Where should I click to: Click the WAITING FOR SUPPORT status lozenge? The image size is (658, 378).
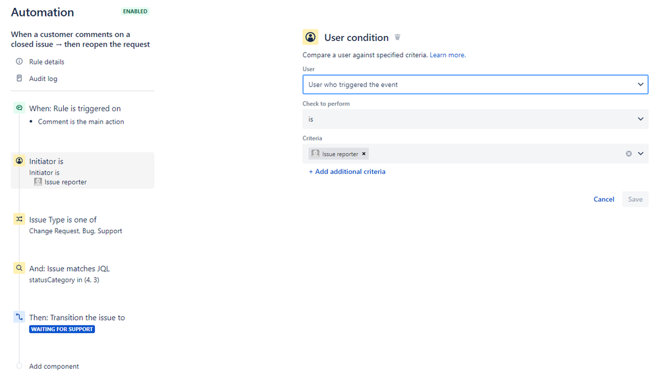pyautogui.click(x=62, y=329)
